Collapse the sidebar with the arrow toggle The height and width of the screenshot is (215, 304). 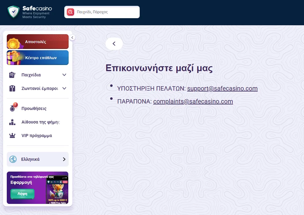[x=72, y=38]
